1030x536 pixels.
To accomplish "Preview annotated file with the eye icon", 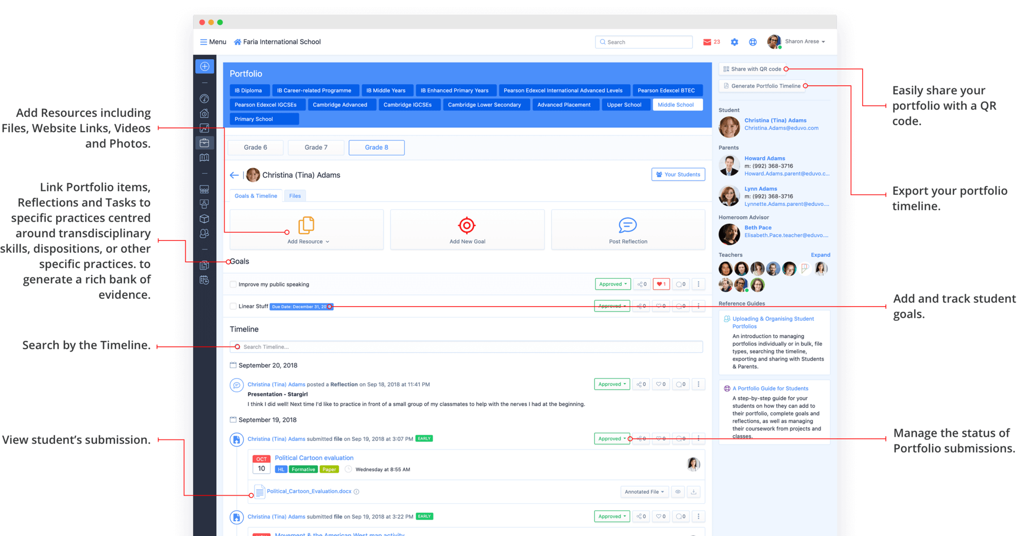I will (678, 492).
